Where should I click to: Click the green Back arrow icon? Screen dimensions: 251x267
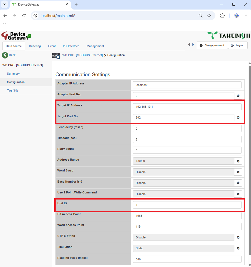[x=5, y=55]
